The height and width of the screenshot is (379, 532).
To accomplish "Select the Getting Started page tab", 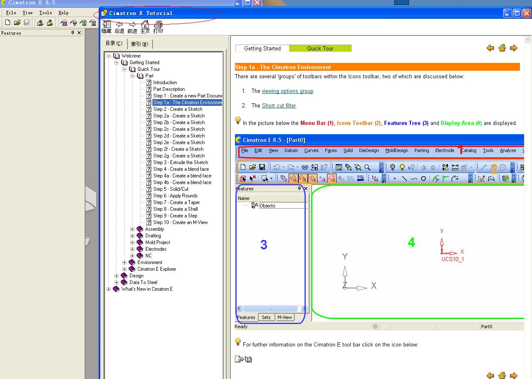I will tap(262, 48).
